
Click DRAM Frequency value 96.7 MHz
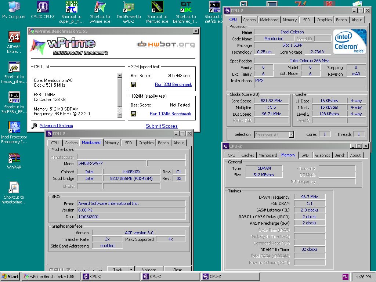pyautogui.click(x=309, y=197)
